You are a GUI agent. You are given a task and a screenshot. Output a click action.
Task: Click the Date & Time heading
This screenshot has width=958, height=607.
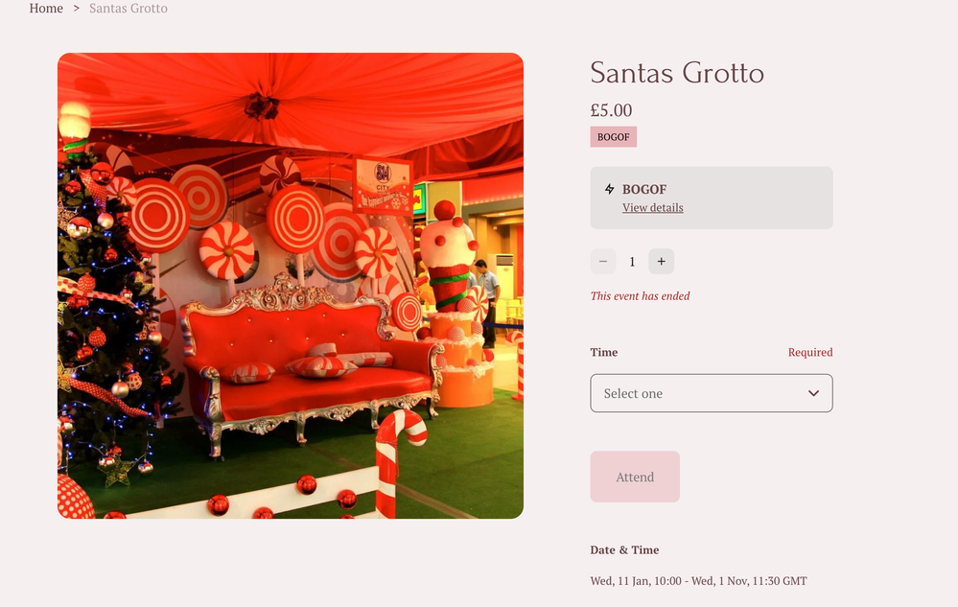click(x=624, y=550)
